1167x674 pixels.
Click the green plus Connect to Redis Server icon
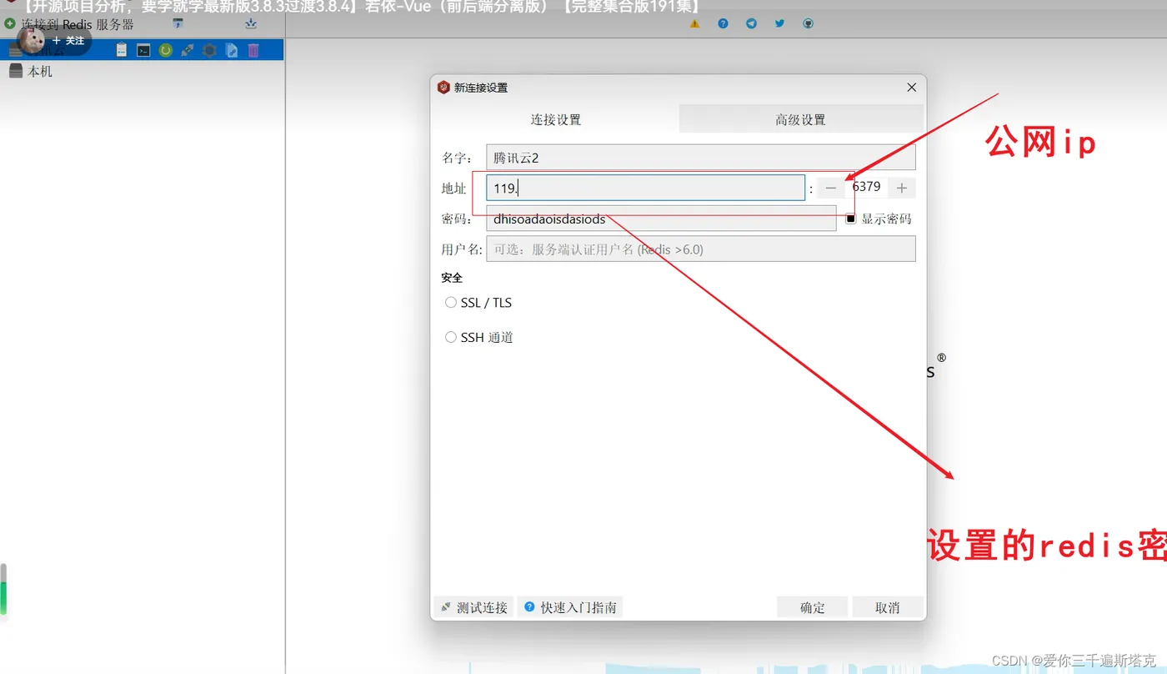pyautogui.click(x=10, y=23)
